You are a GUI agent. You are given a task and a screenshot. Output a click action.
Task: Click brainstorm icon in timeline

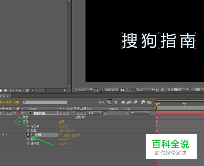(143, 102)
